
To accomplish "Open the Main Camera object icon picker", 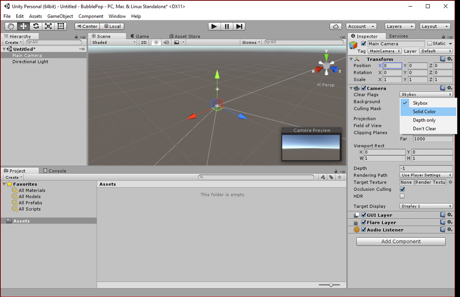I will point(353,45).
